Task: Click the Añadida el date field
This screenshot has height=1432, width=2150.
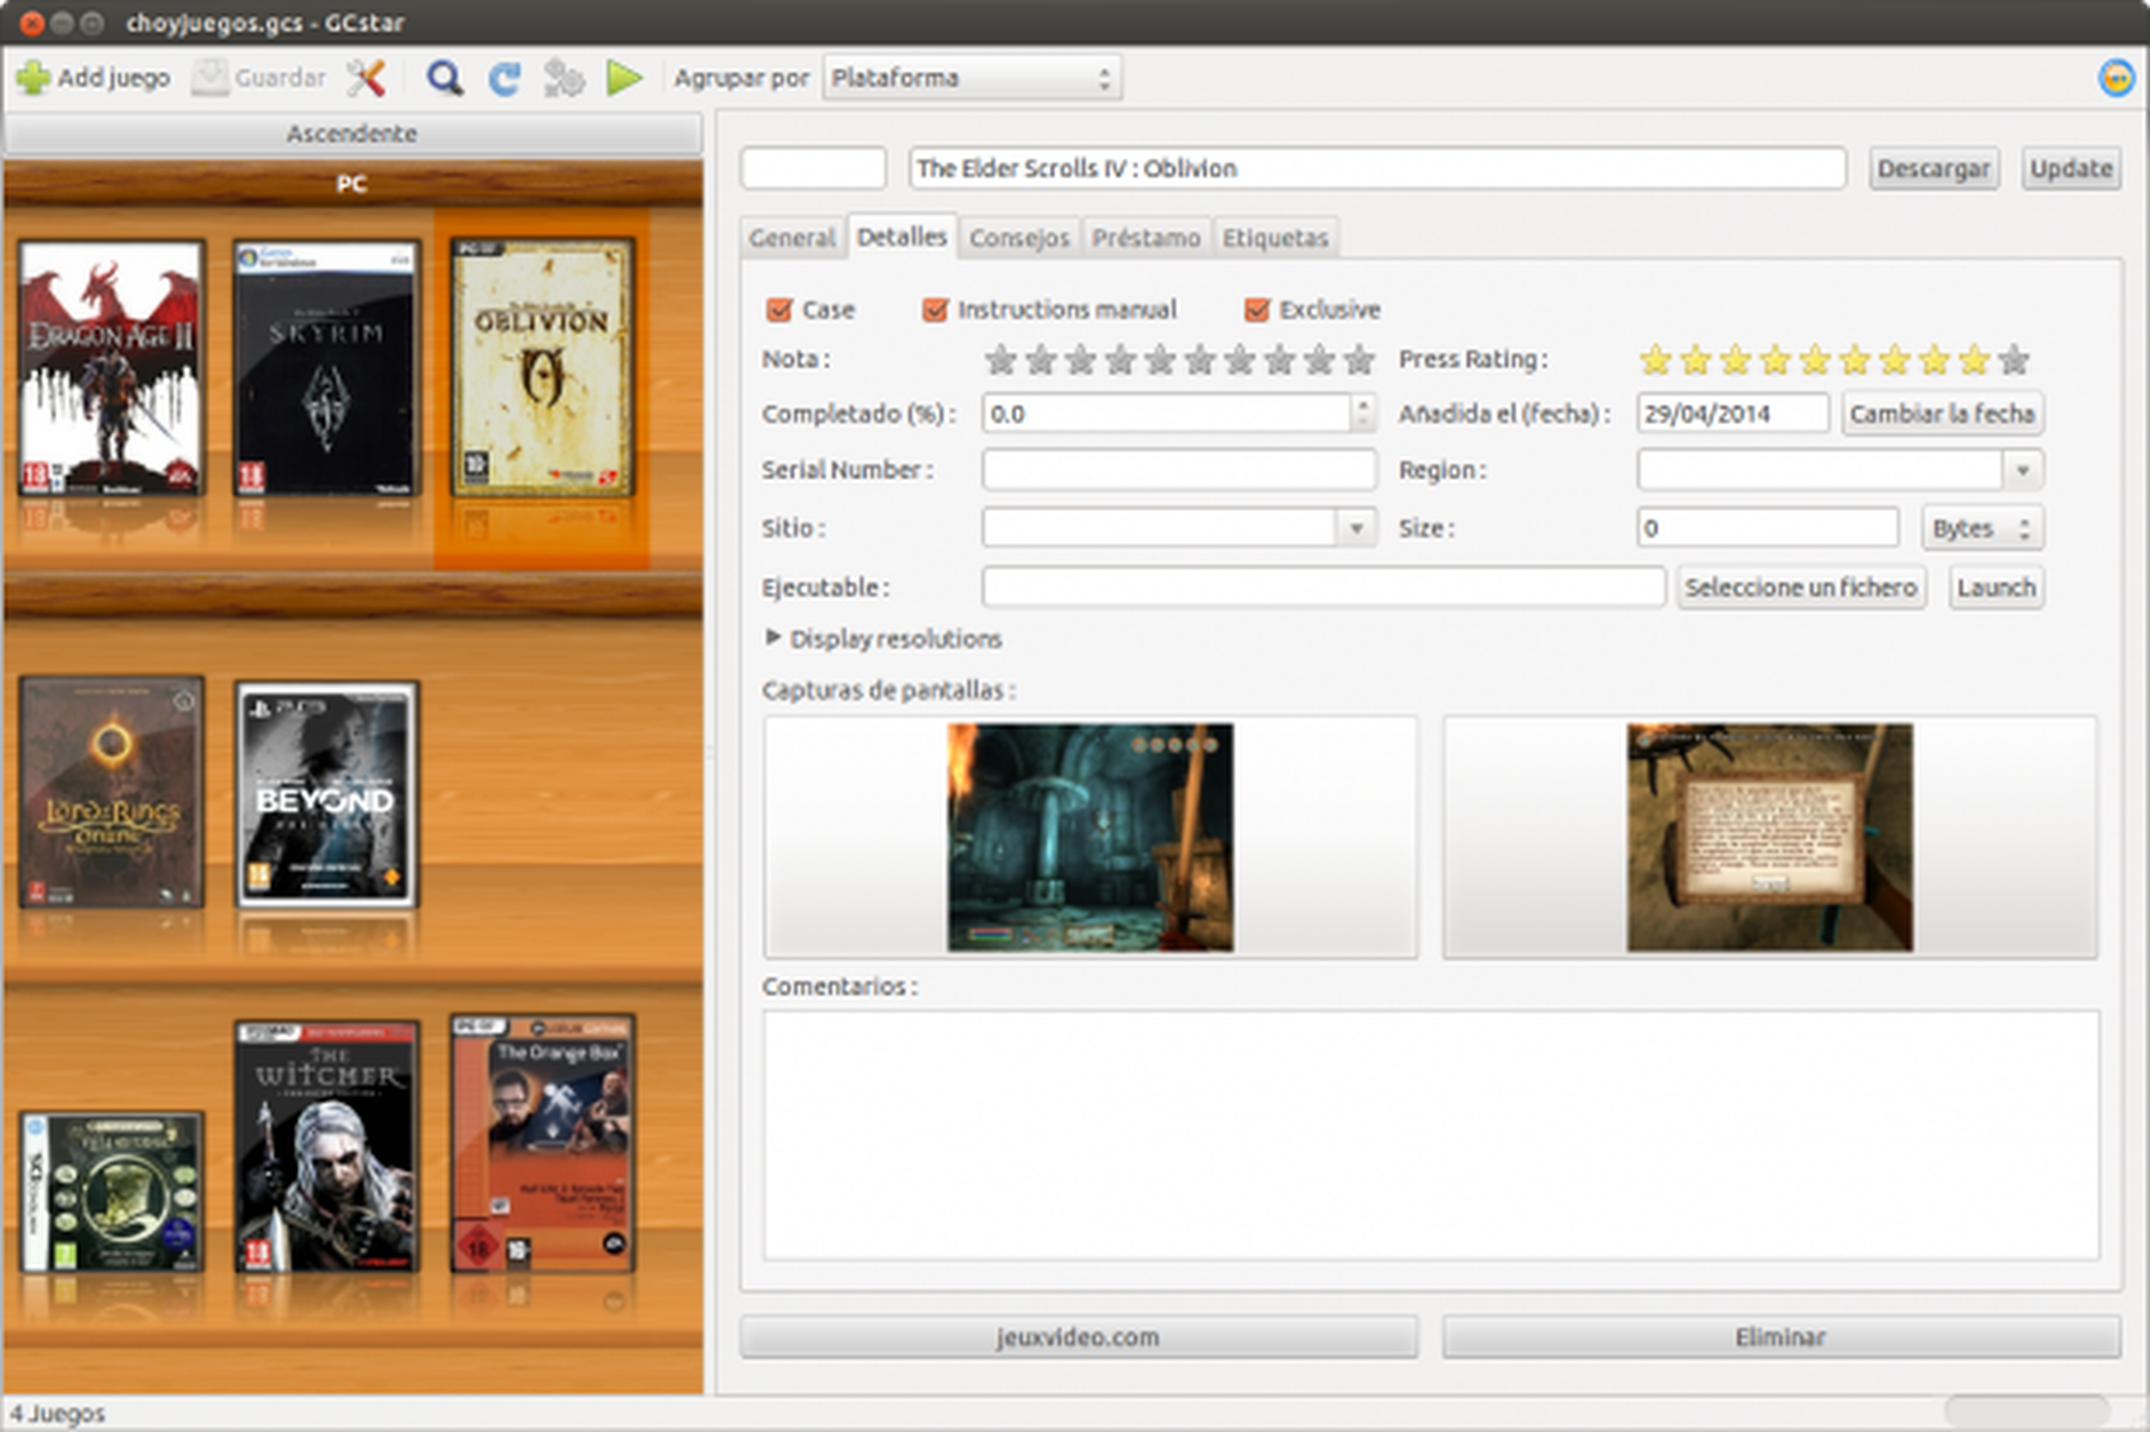Action: coord(1733,414)
